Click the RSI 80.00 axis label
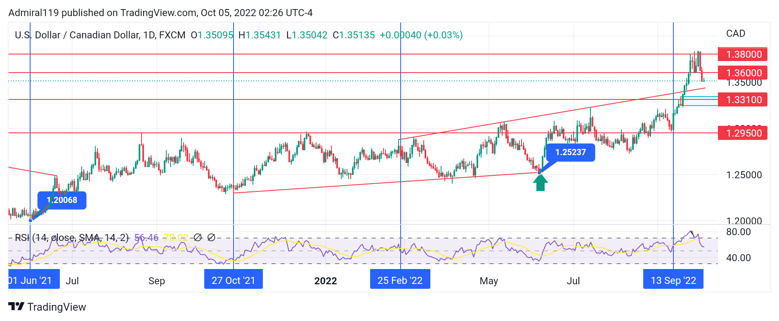Image resolution: width=779 pixels, height=321 pixels. pyautogui.click(x=739, y=232)
